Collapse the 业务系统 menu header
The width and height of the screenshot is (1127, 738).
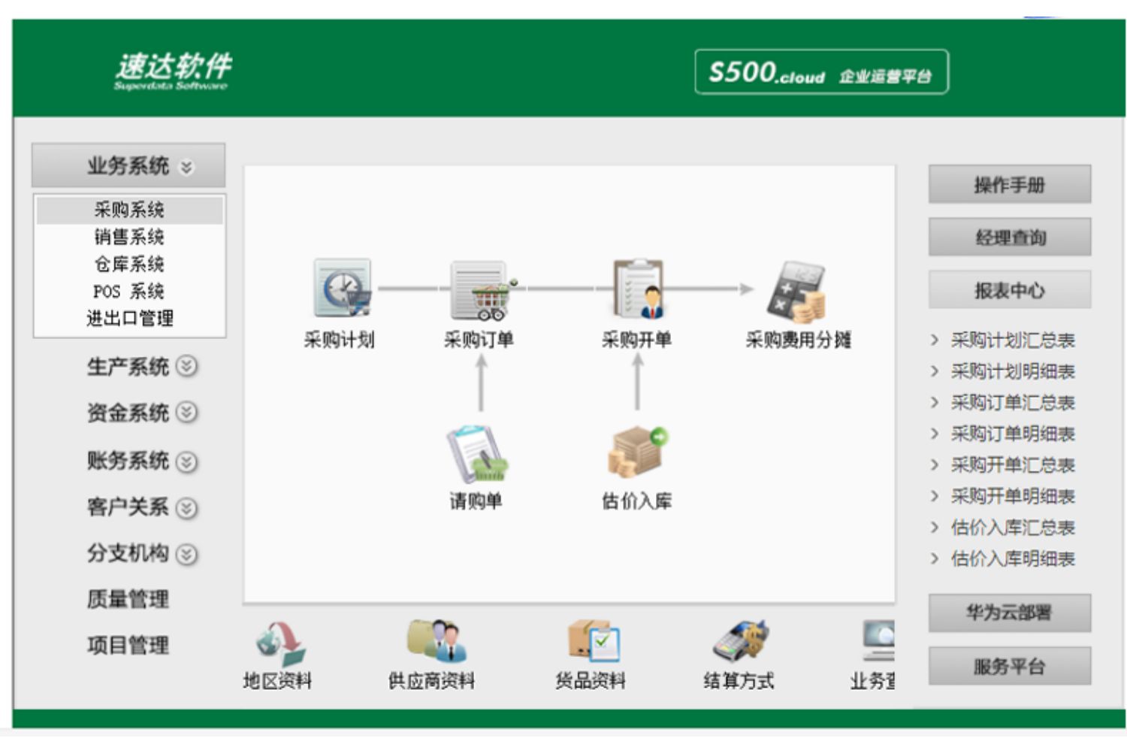128,165
